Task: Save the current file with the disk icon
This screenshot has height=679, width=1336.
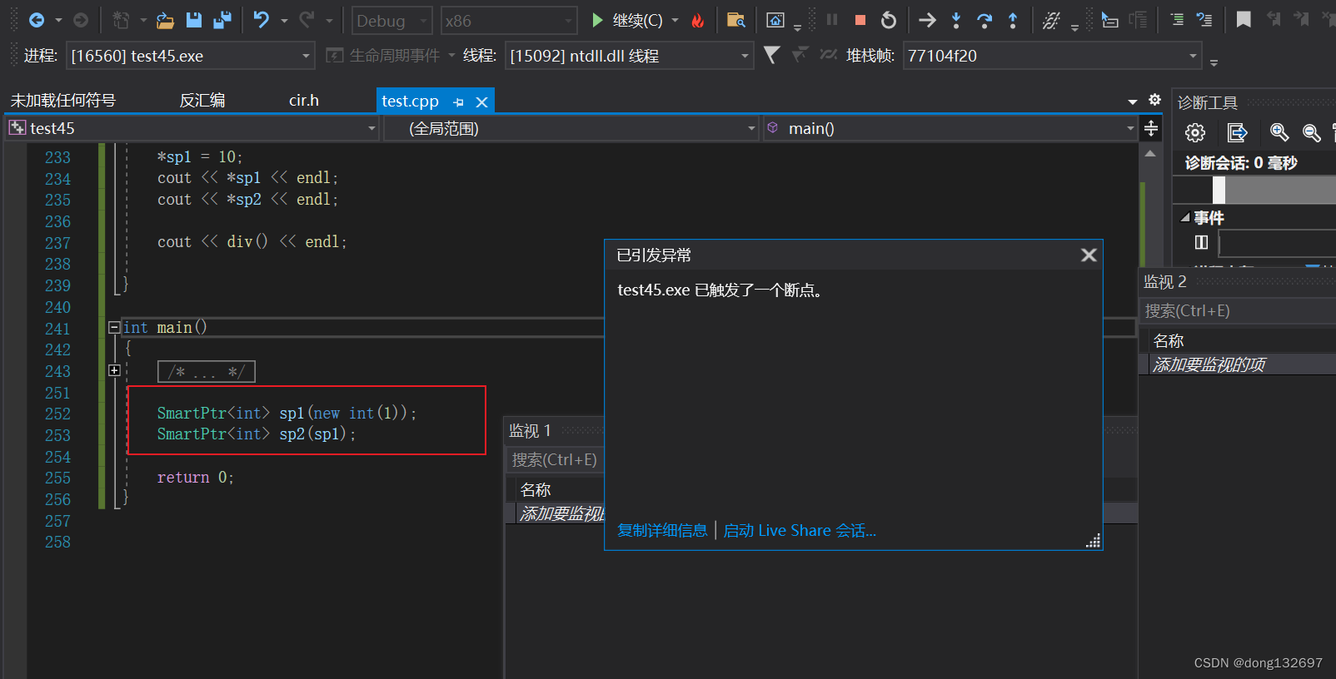Action: pyautogui.click(x=193, y=20)
